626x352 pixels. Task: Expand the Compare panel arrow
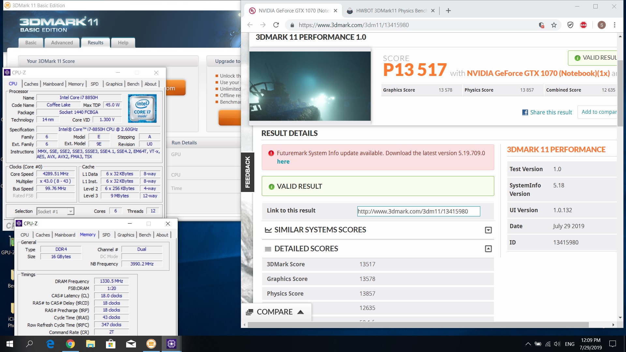point(301,312)
